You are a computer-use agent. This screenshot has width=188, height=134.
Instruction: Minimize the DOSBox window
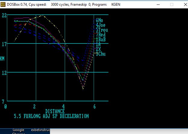tap(158, 4)
